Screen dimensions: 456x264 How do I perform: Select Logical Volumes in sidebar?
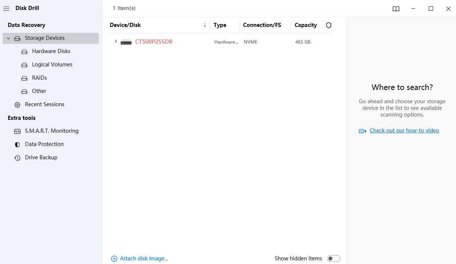click(52, 65)
